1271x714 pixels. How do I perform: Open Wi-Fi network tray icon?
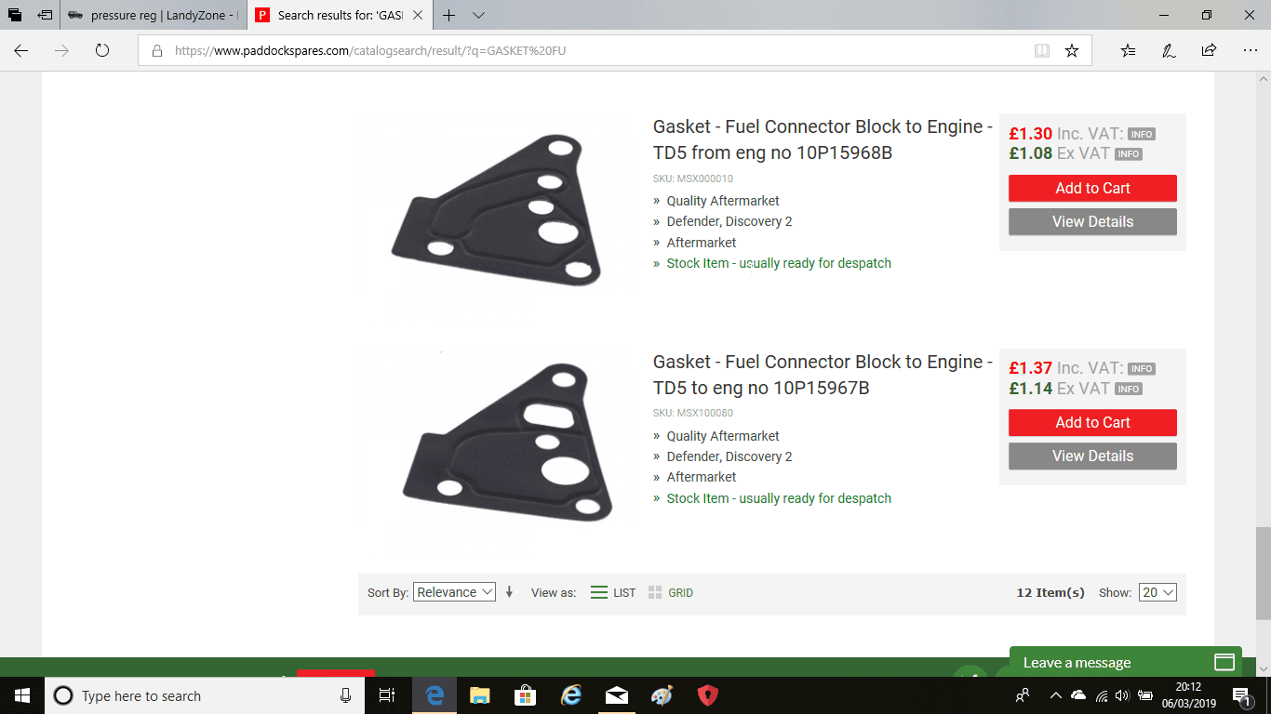pyautogui.click(x=1102, y=695)
